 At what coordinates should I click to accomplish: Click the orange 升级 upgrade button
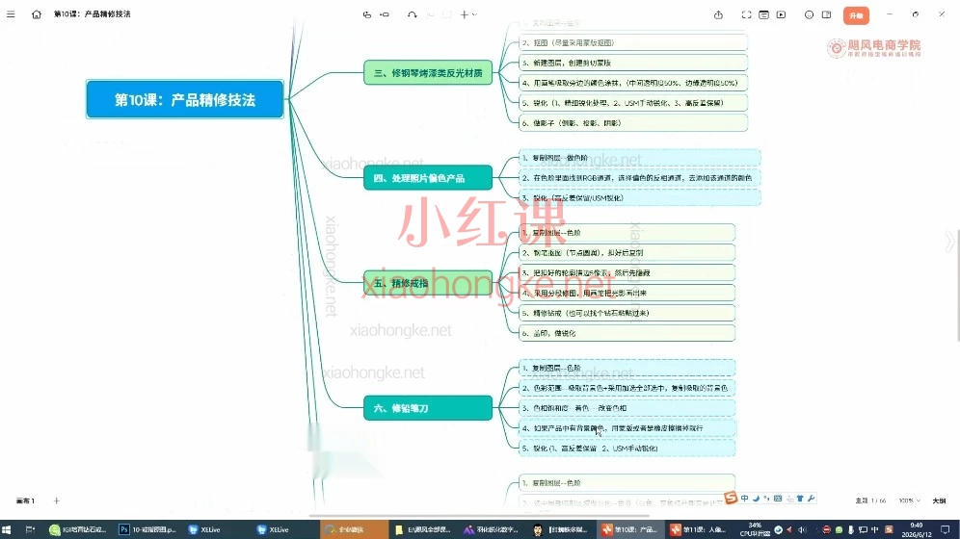(x=856, y=15)
